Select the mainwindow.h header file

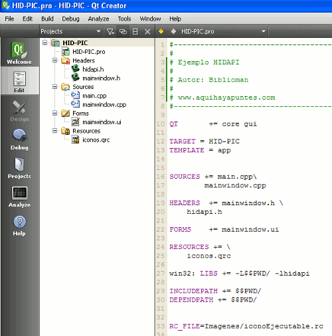(102, 78)
